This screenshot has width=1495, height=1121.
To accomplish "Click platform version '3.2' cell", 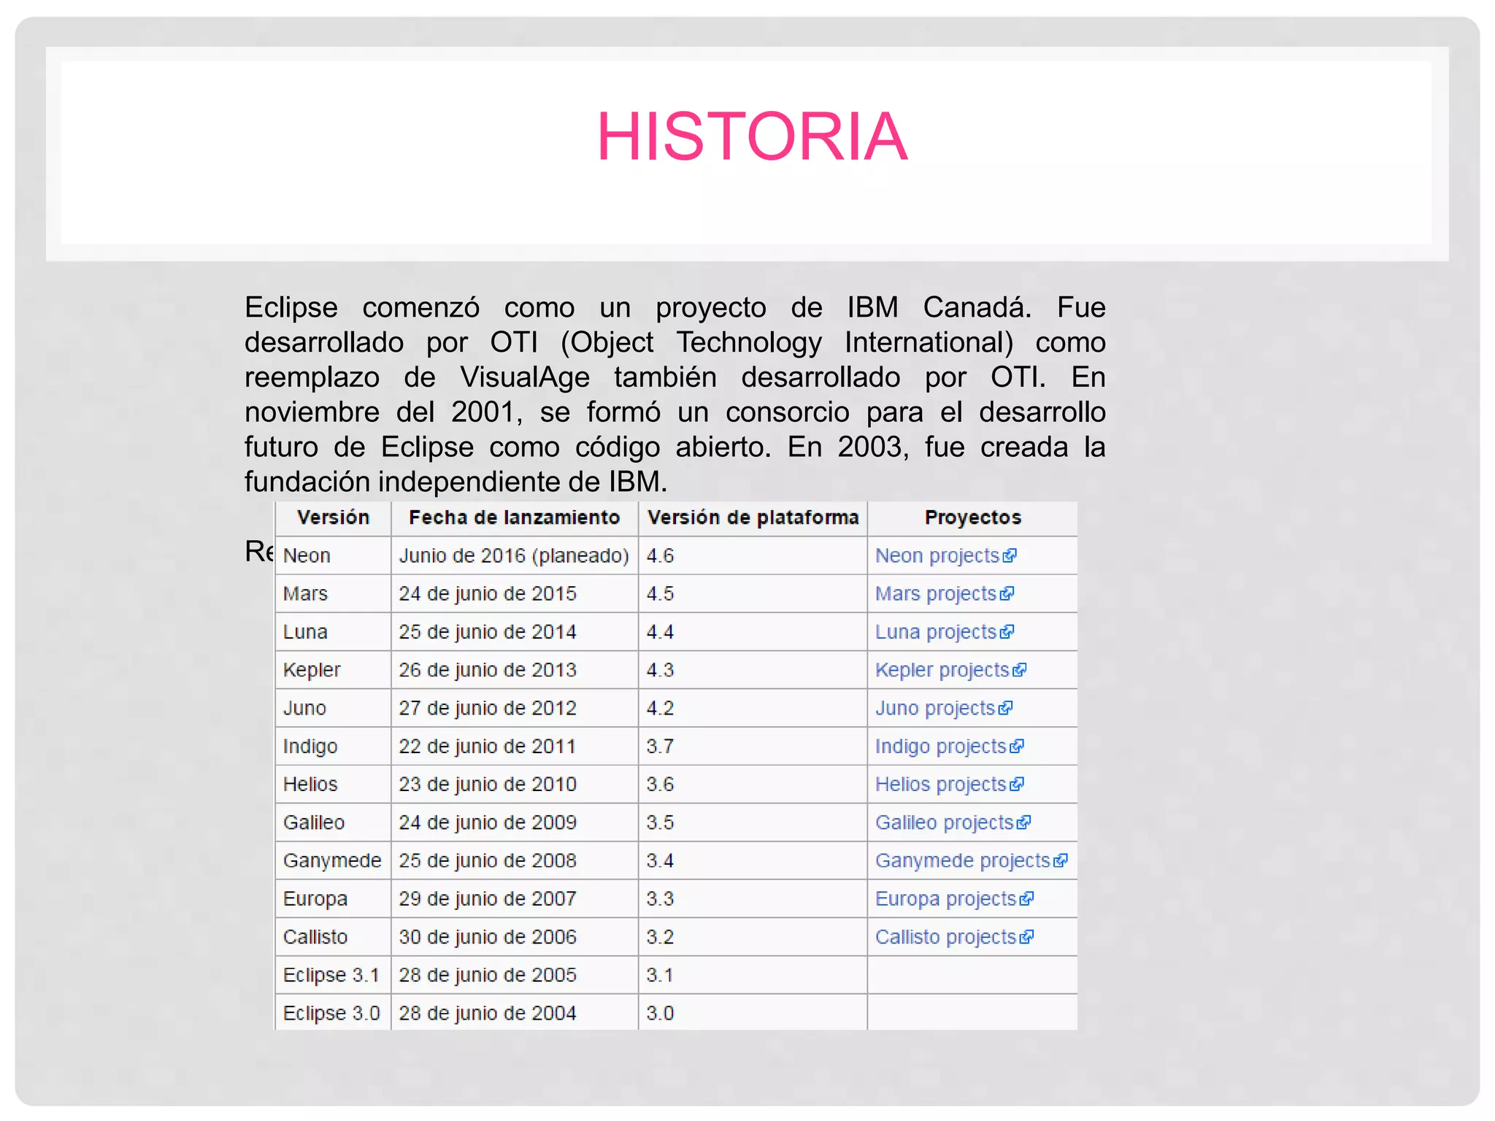I will click(x=753, y=937).
